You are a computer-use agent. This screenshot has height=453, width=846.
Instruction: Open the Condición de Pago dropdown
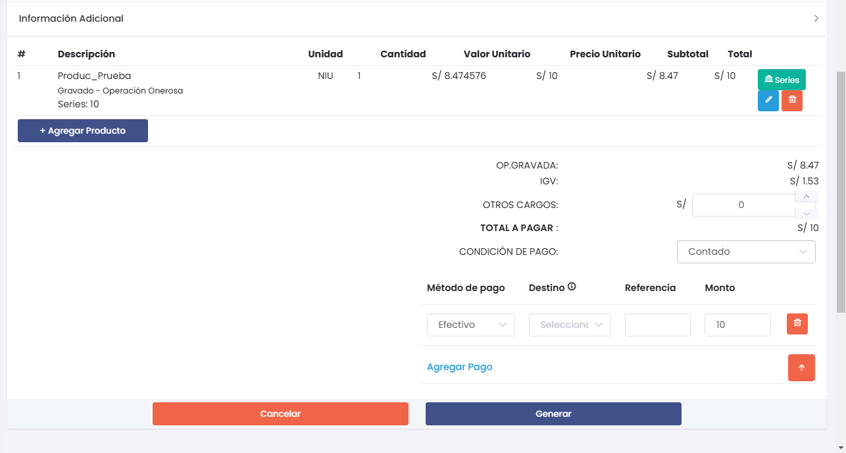pos(745,252)
